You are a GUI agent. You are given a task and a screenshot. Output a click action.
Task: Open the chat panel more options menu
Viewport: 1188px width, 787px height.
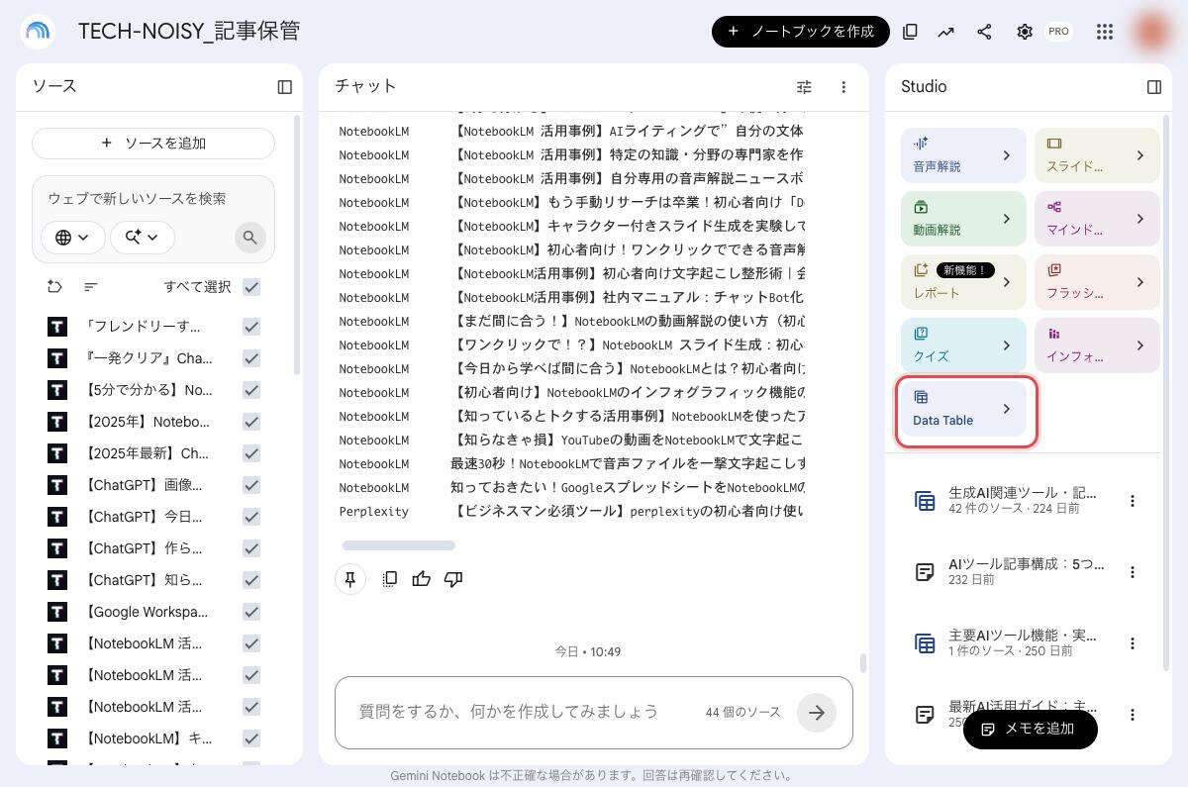tap(843, 87)
